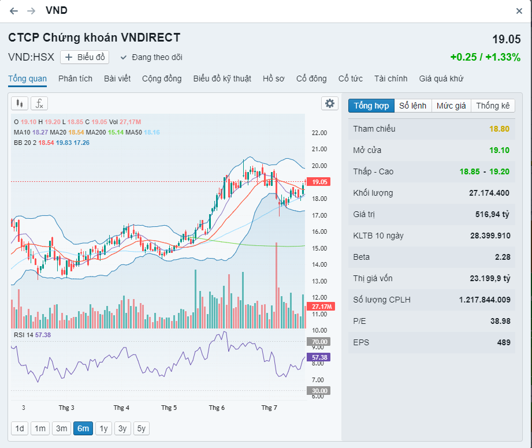Click the 19.05 current price marker
Image resolution: width=532 pixels, height=448 pixels.
pyautogui.click(x=319, y=182)
